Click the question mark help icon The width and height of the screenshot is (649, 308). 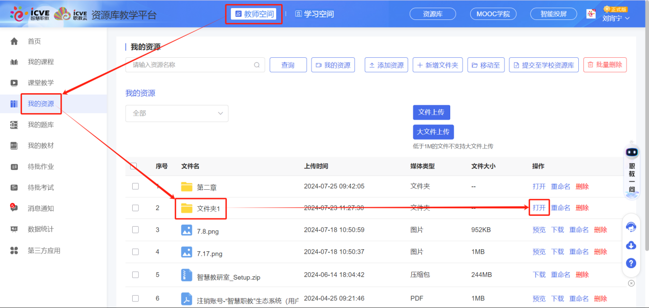point(631,263)
